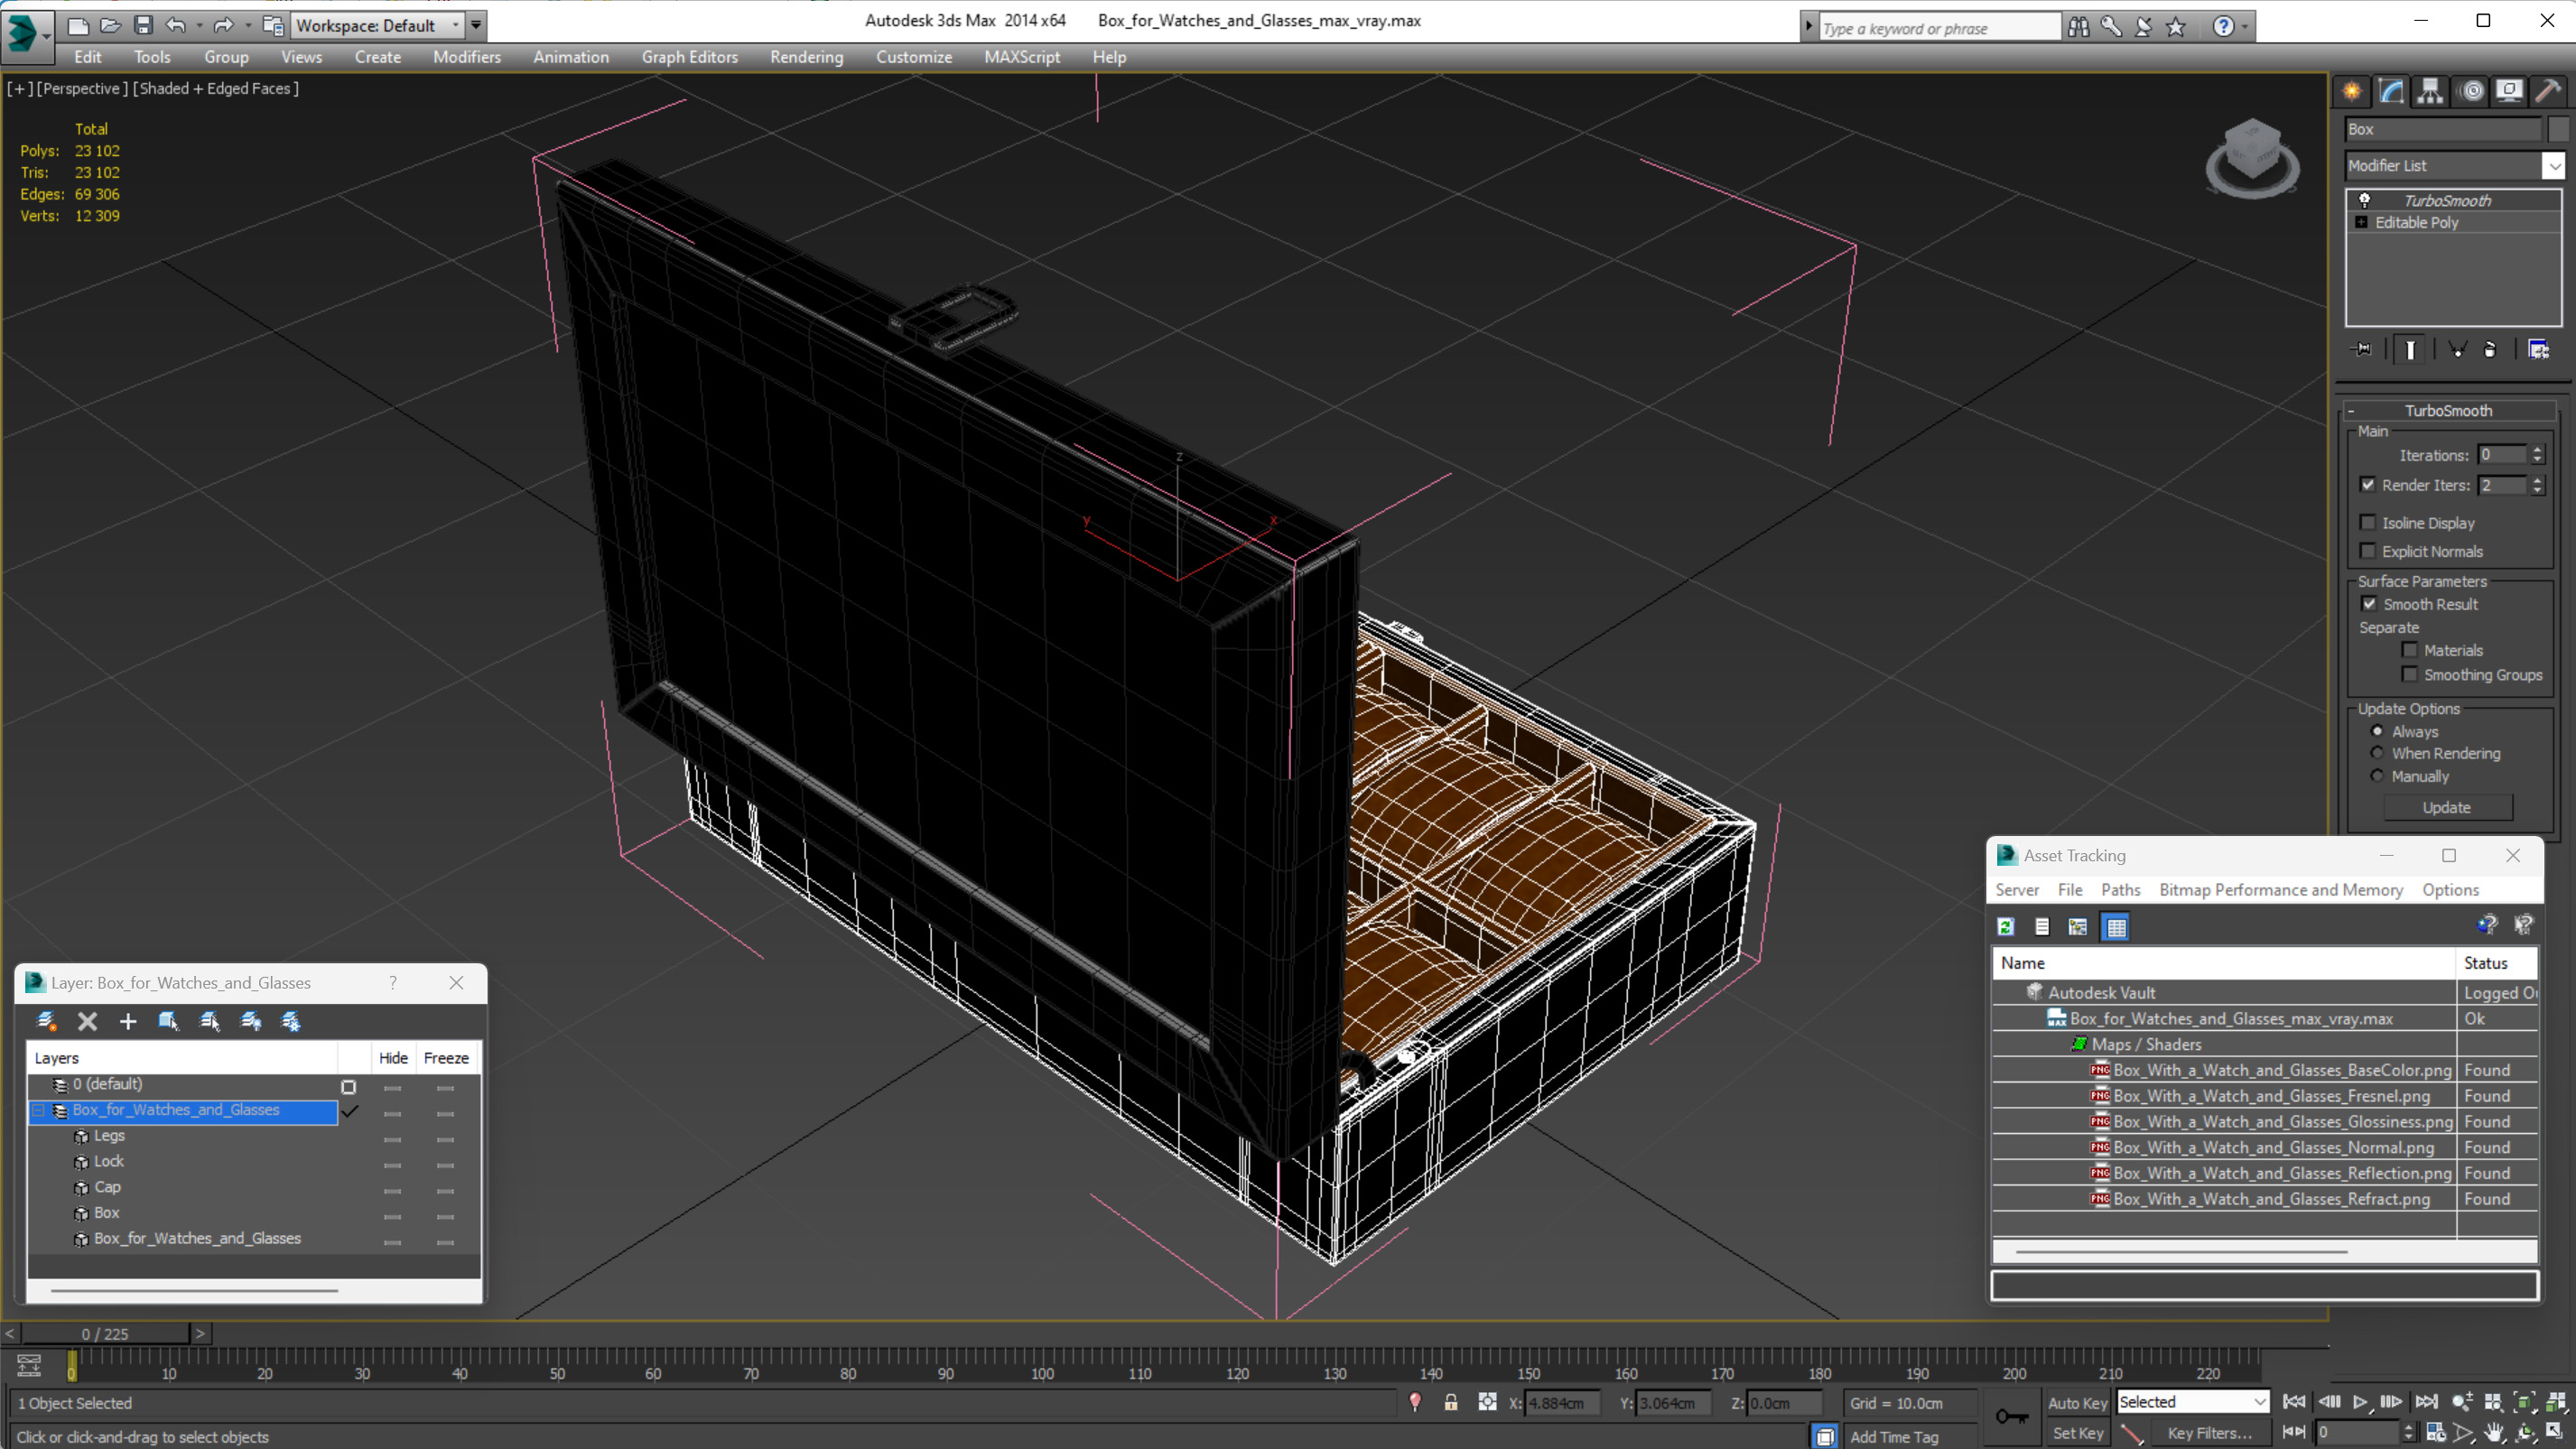This screenshot has height=1449, width=2576.
Task: Click the Save File toolbar icon
Action: coord(143,25)
